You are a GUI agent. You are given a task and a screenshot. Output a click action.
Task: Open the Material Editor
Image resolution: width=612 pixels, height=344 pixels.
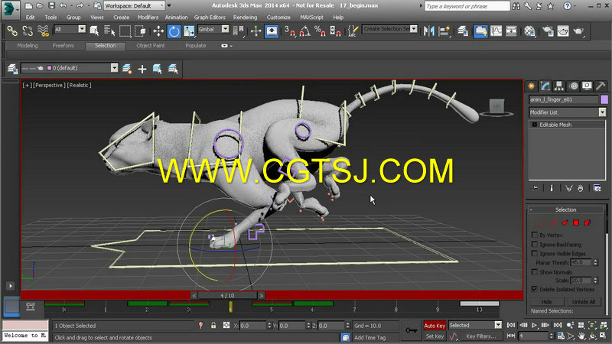pyautogui.click(x=529, y=31)
